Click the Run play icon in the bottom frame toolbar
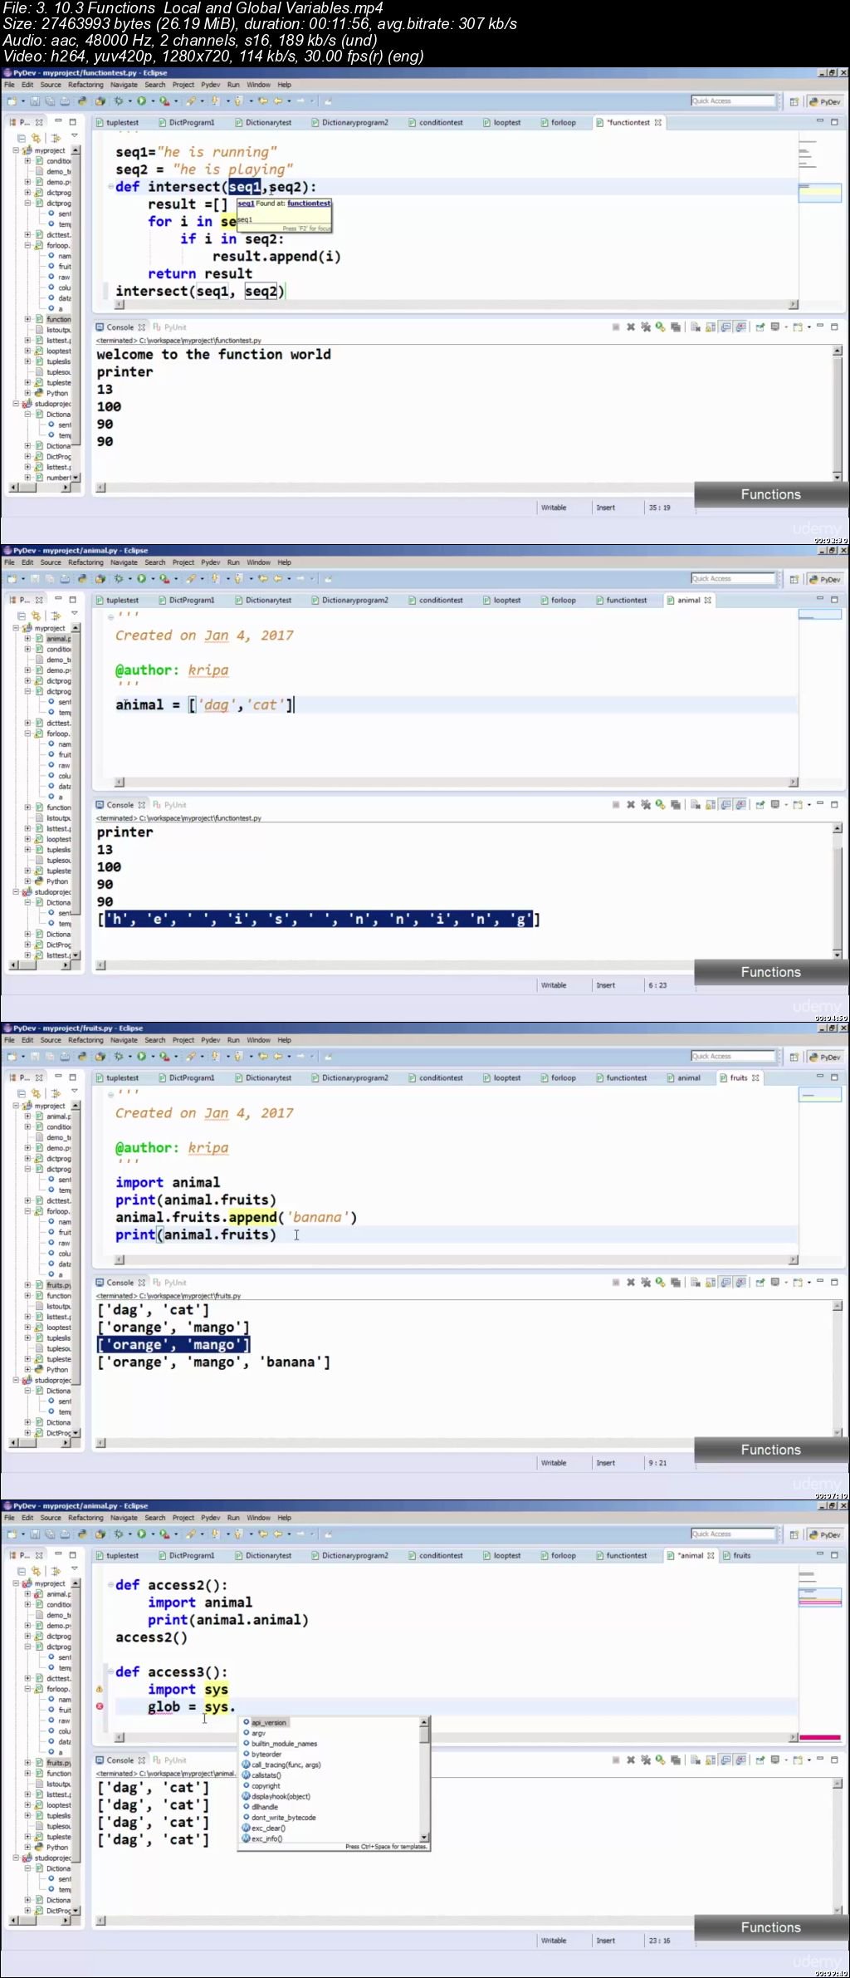 [141, 1534]
